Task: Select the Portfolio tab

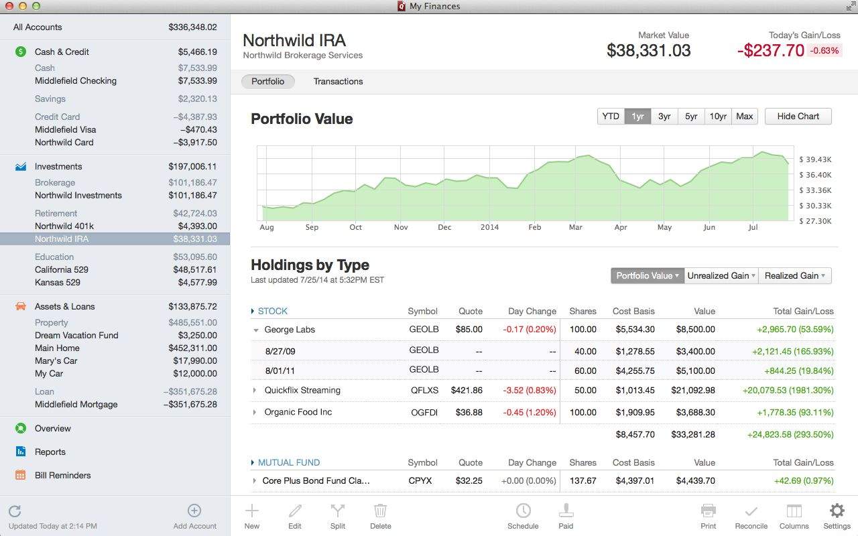Action: 267,82
